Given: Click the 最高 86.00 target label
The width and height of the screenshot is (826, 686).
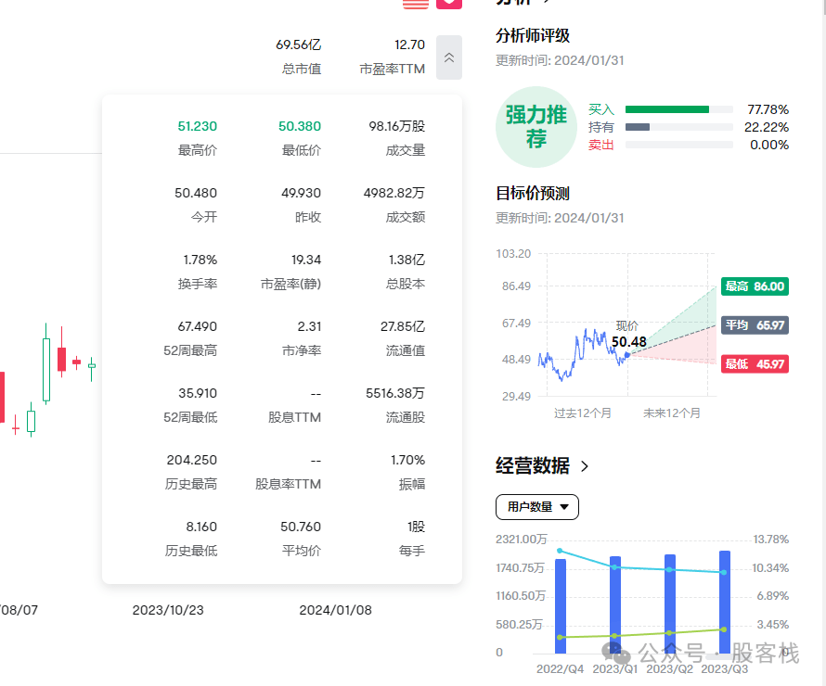Looking at the screenshot, I should (x=755, y=286).
